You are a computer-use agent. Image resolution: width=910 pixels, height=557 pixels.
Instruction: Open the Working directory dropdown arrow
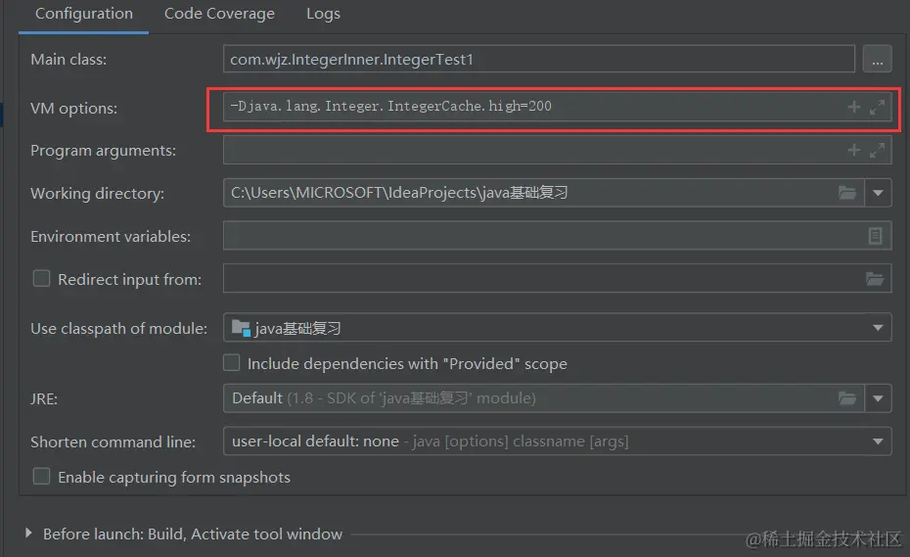pyautogui.click(x=878, y=193)
